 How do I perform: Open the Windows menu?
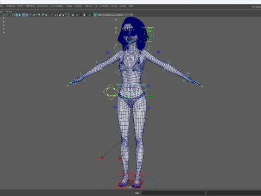click(10, 6)
